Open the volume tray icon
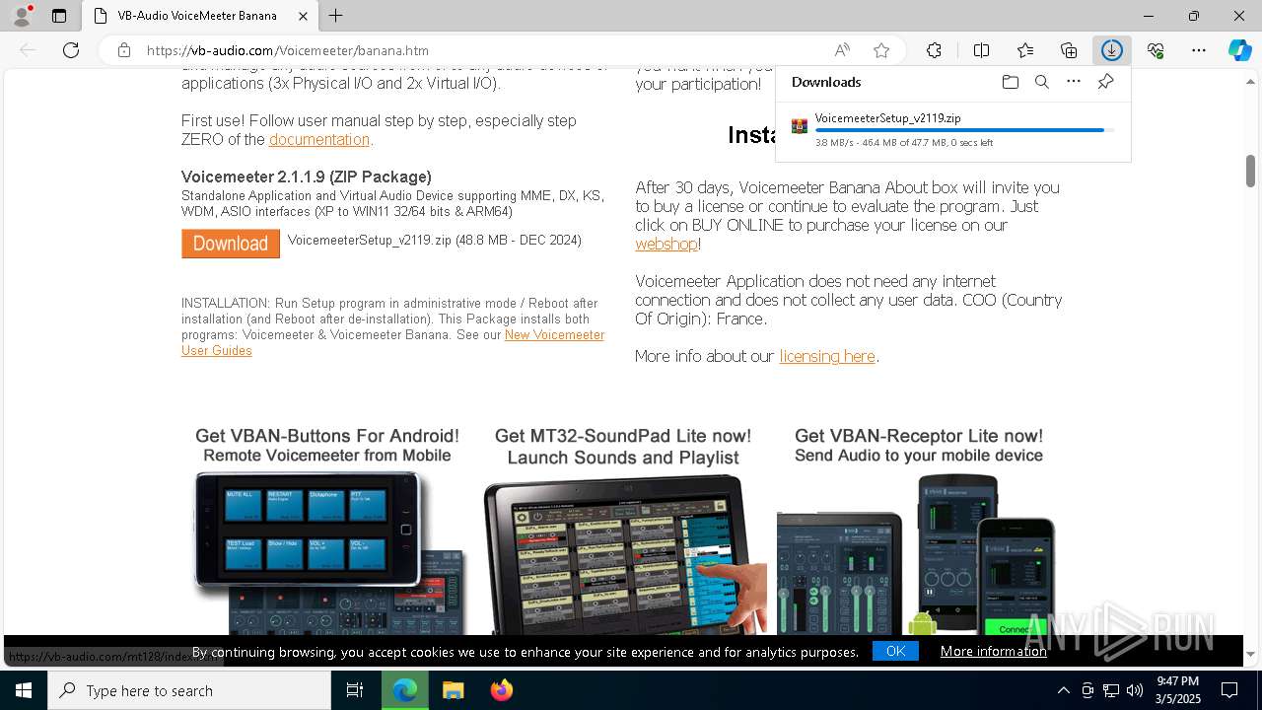The image size is (1262, 710). tap(1135, 690)
